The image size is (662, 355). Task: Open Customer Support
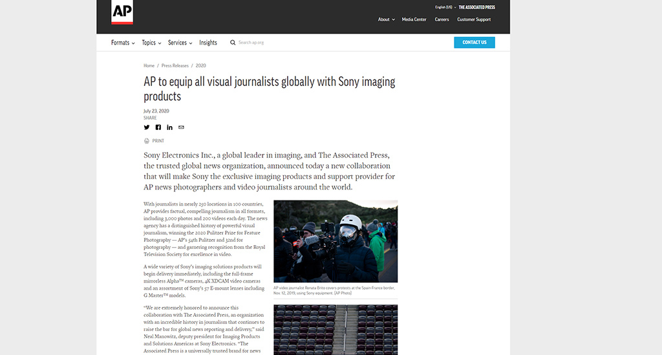pos(474,19)
